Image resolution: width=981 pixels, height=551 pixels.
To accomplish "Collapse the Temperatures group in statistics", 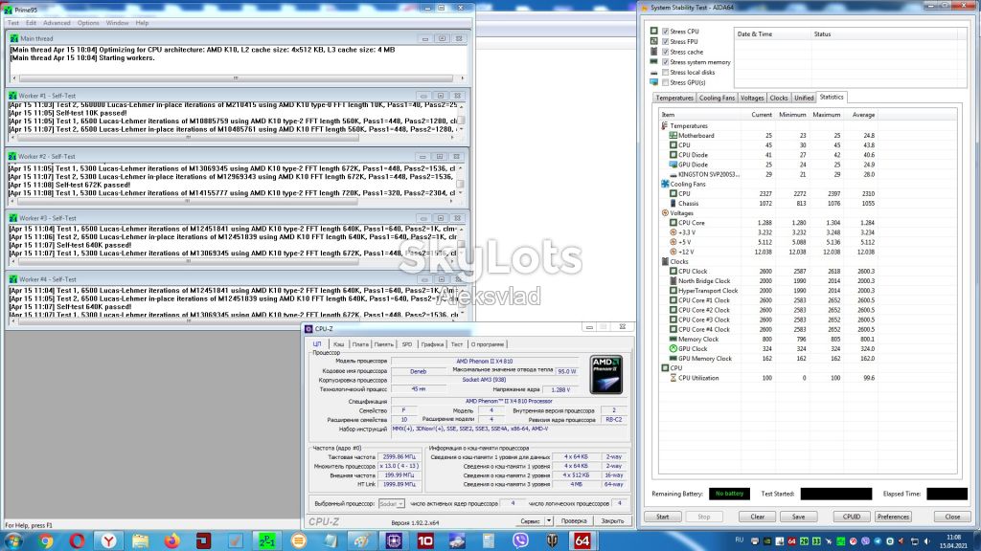I will (665, 125).
